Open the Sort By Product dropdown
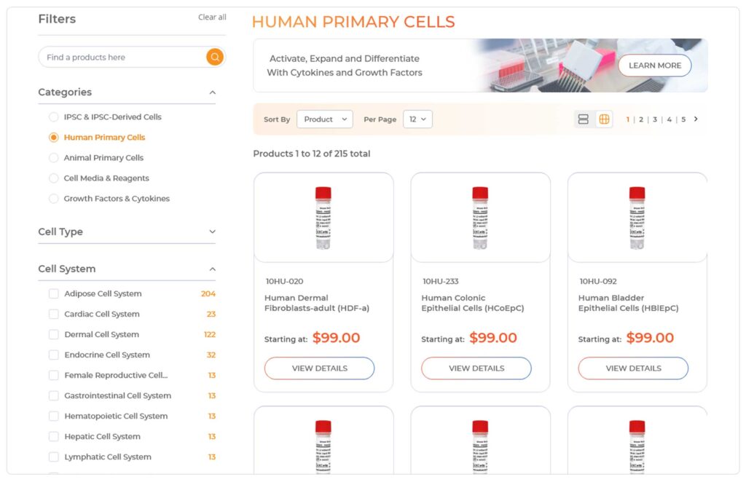Image resolution: width=746 pixels, height=482 pixels. [x=324, y=119]
